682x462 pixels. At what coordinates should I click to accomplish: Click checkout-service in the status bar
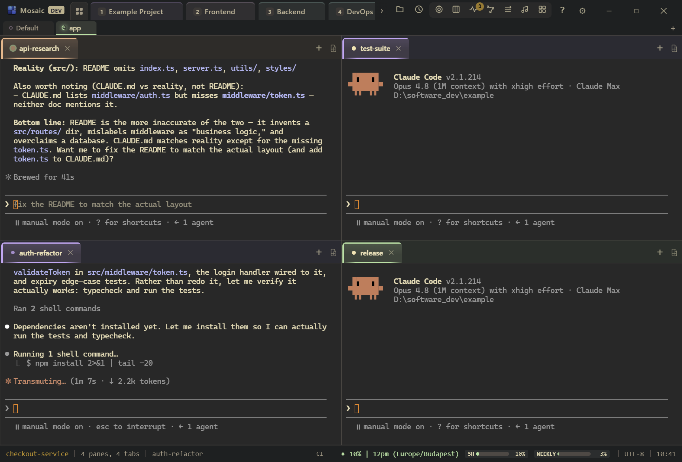[37, 454]
